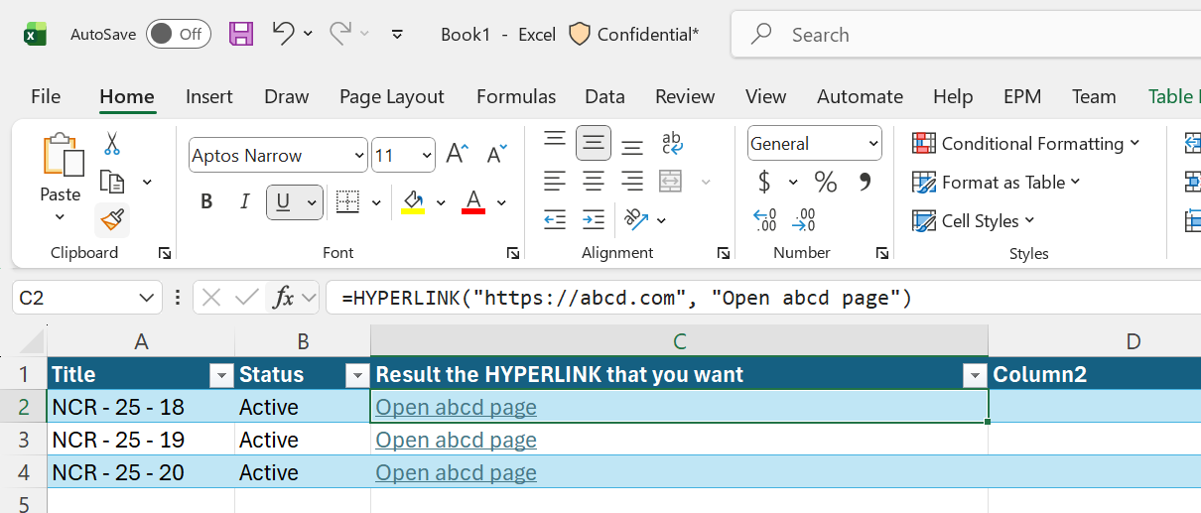Click Bottom Align icon
The height and width of the screenshot is (513, 1201).
632,147
